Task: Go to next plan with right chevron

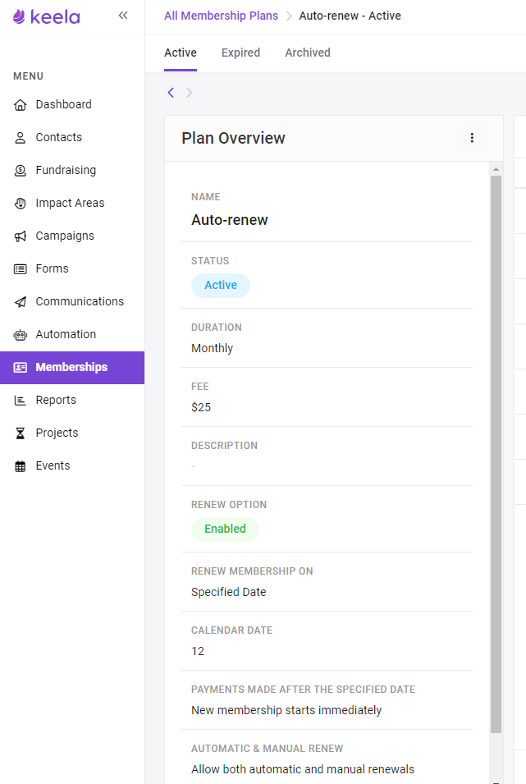Action: tap(189, 93)
